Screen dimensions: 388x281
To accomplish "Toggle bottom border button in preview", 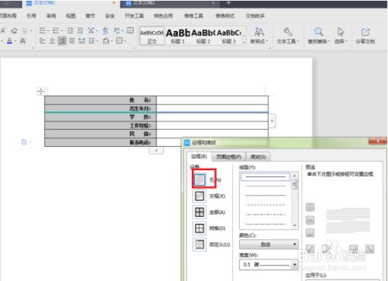I will pos(310,233).
